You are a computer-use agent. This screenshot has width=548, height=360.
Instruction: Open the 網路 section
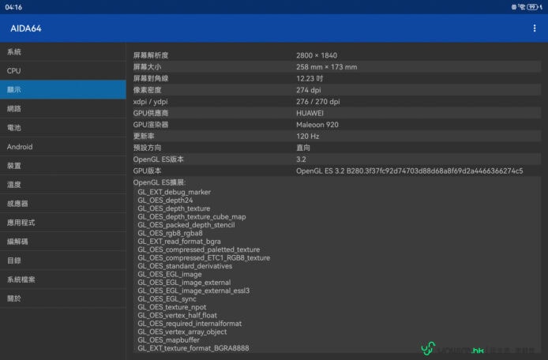click(x=63, y=109)
